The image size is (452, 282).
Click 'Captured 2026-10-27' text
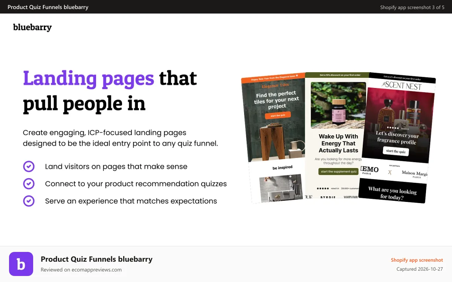point(420,269)
